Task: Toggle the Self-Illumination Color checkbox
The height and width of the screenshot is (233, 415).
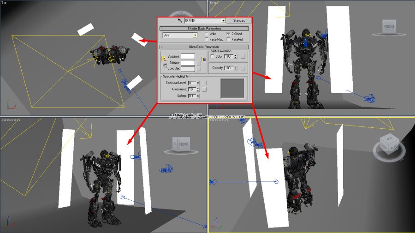Action: click(x=212, y=56)
